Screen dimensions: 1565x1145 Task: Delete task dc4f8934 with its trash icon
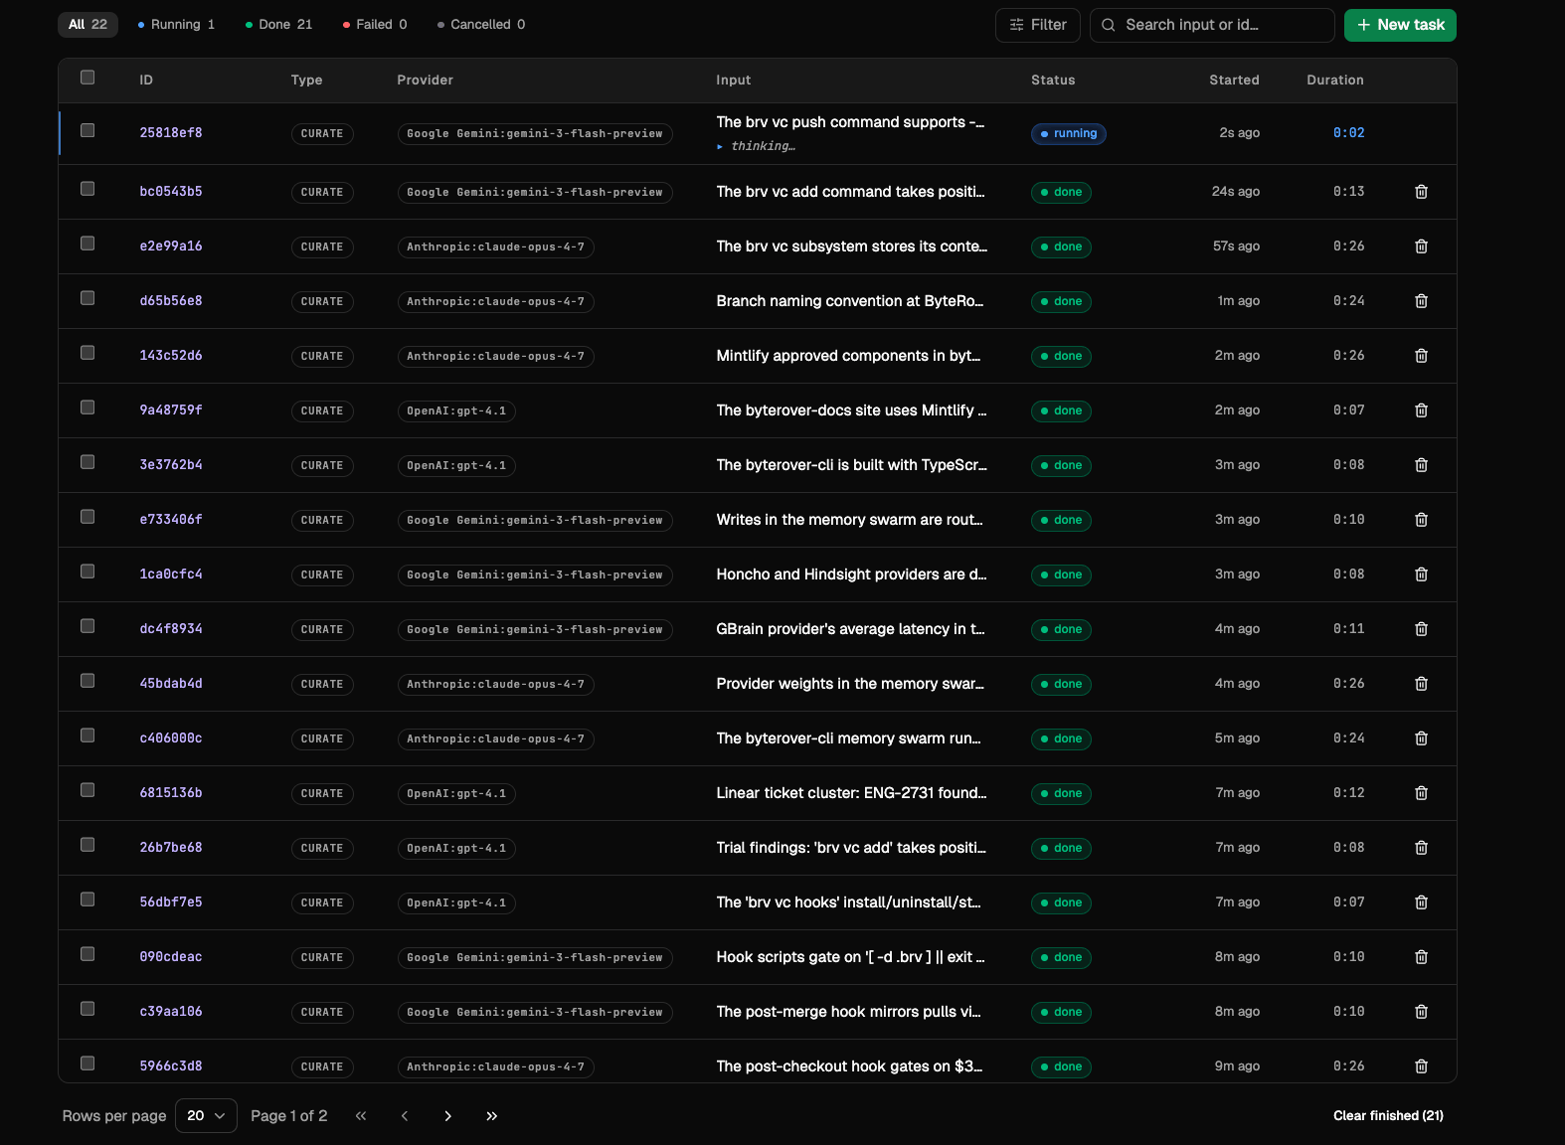coord(1421,629)
